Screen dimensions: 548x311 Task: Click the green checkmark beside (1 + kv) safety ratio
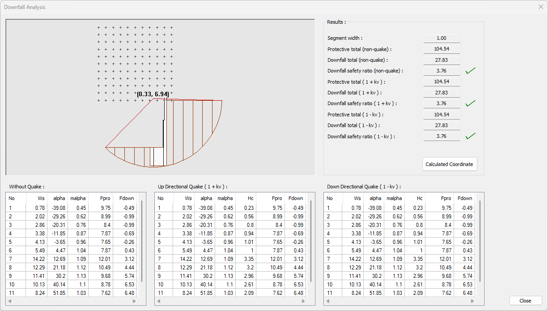(x=470, y=103)
